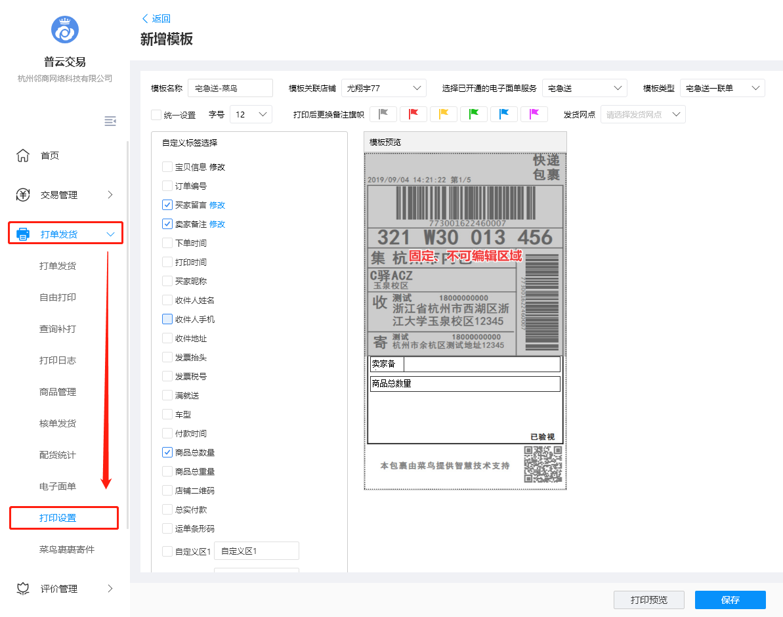This screenshot has width=783, height=617.
Task: Click the barcode in template preview
Action: (x=465, y=203)
